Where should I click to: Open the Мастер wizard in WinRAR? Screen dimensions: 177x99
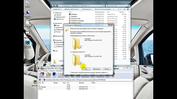point(78,77)
